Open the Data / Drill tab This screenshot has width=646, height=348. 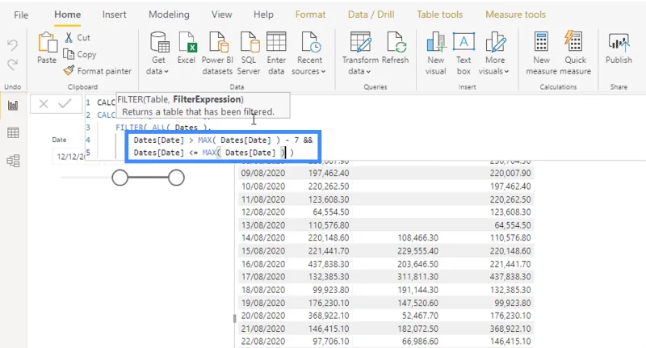click(x=371, y=15)
